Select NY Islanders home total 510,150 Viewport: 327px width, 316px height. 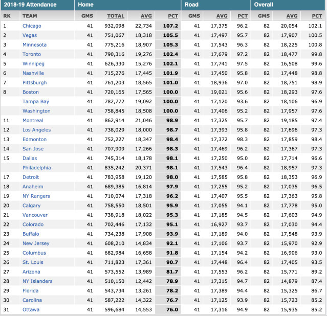click(115, 281)
